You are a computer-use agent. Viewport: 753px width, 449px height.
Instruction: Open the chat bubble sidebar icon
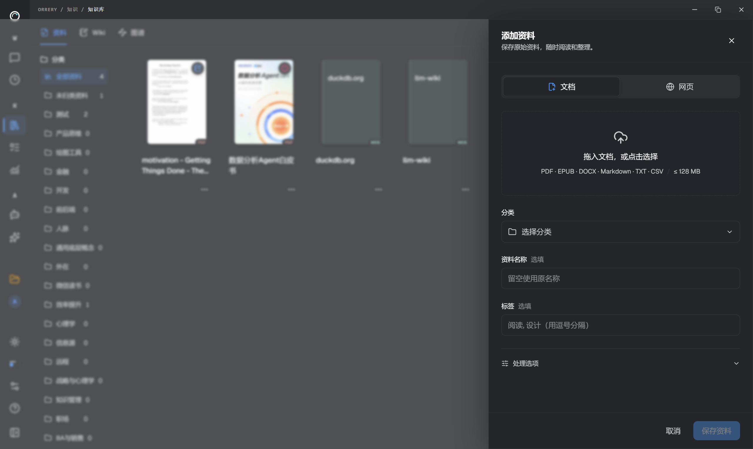tap(14, 58)
